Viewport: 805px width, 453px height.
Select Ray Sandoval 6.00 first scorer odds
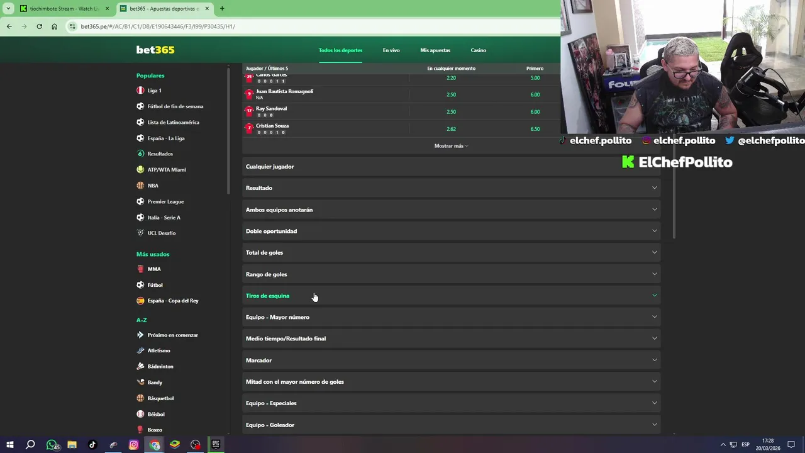[x=535, y=112]
